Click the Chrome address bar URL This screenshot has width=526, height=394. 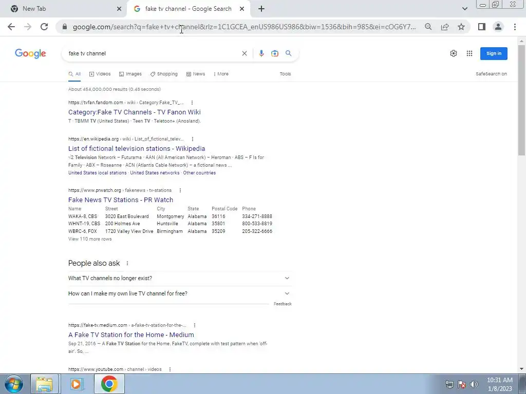tap(244, 27)
